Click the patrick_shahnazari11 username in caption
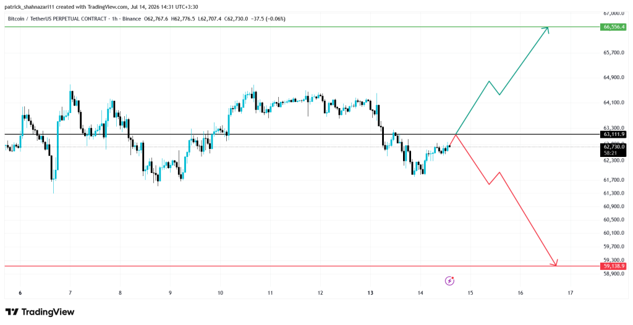The height and width of the screenshot is (325, 633). pyautogui.click(x=28, y=7)
